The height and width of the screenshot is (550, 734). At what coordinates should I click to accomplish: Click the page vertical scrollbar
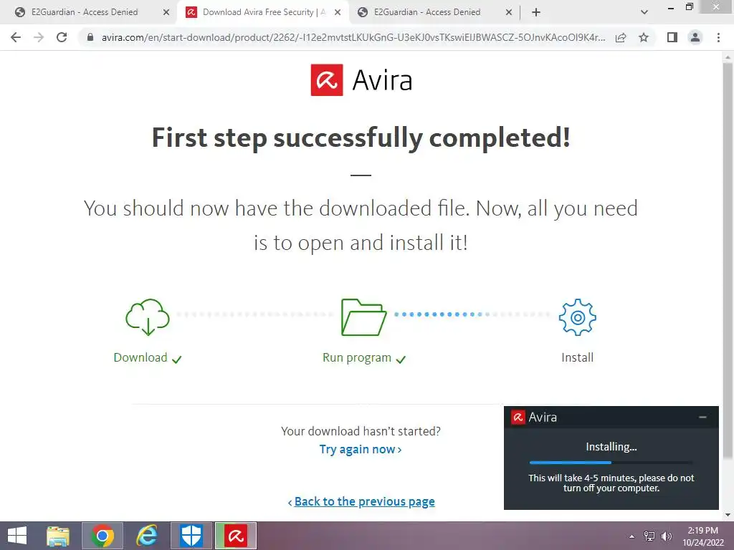click(728, 259)
